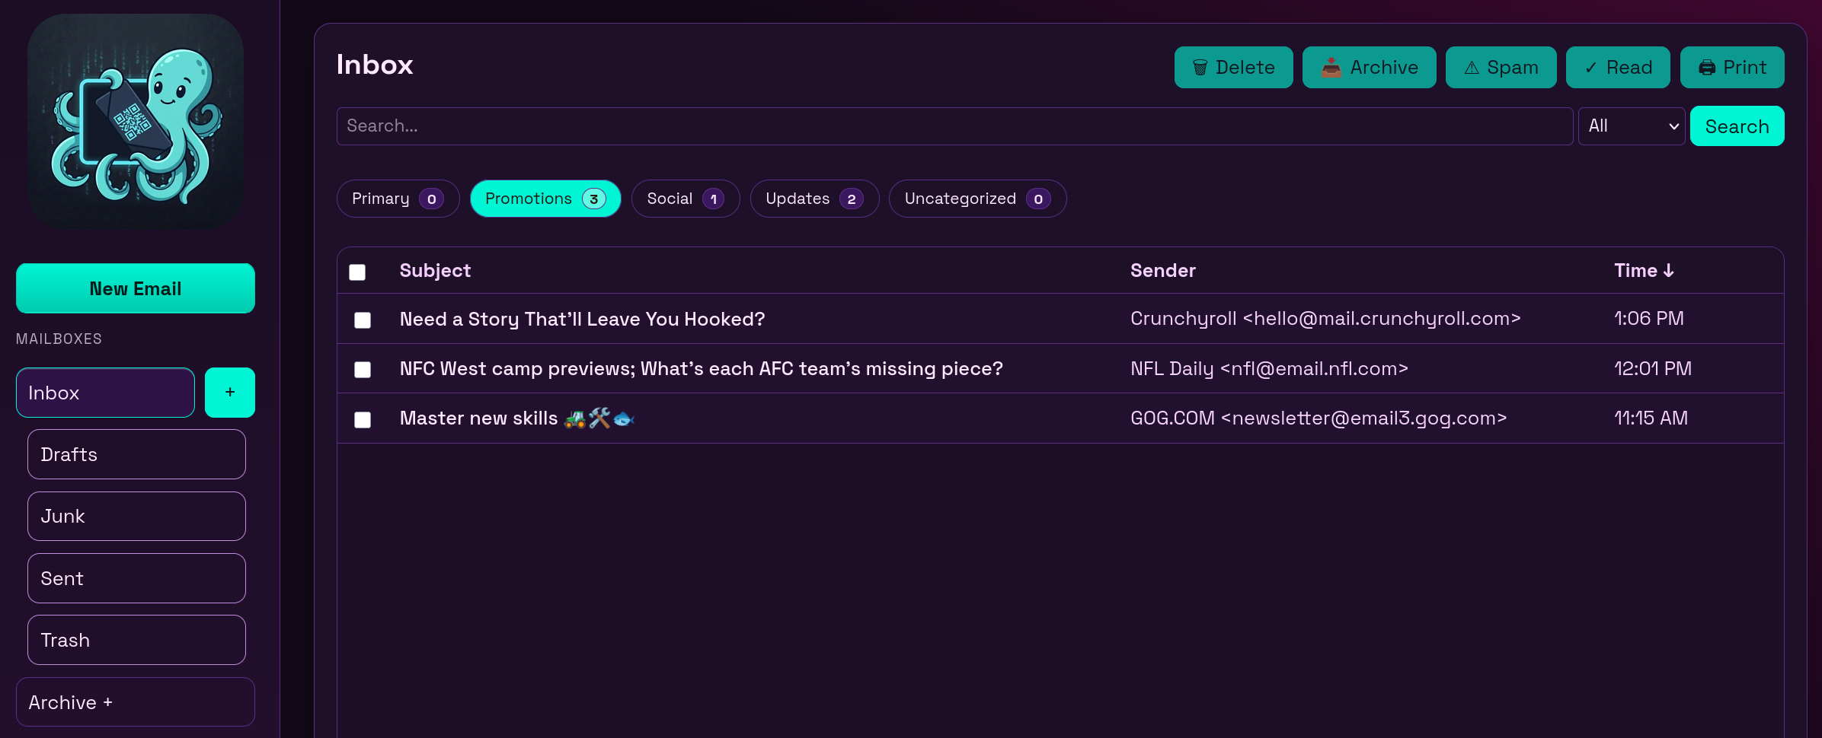Click the Time sort arrow
This screenshot has height=738, width=1822.
1668,271
